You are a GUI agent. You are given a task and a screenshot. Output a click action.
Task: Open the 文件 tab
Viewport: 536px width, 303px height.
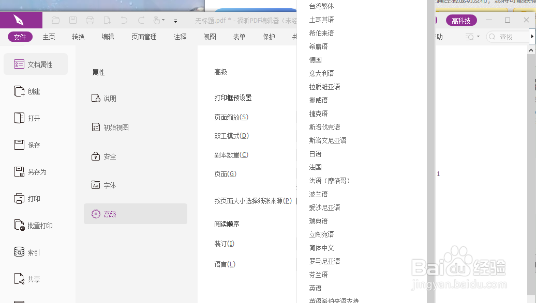[20, 37]
